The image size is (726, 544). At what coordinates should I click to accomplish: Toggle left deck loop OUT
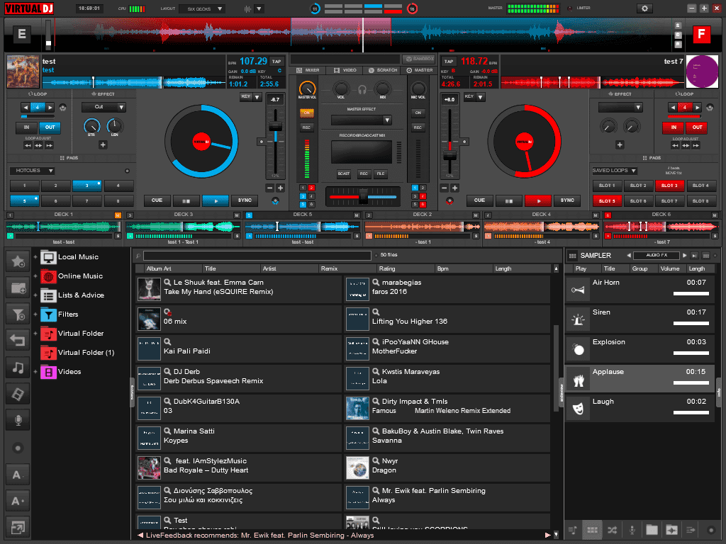pos(50,127)
